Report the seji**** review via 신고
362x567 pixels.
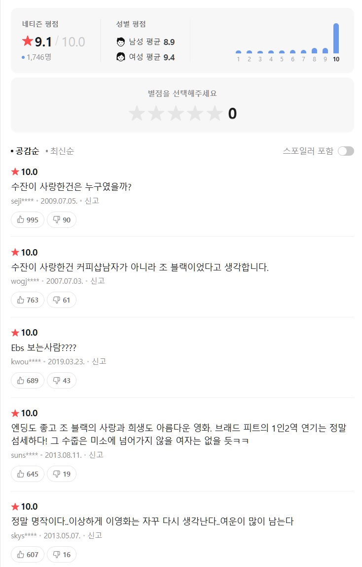point(92,201)
